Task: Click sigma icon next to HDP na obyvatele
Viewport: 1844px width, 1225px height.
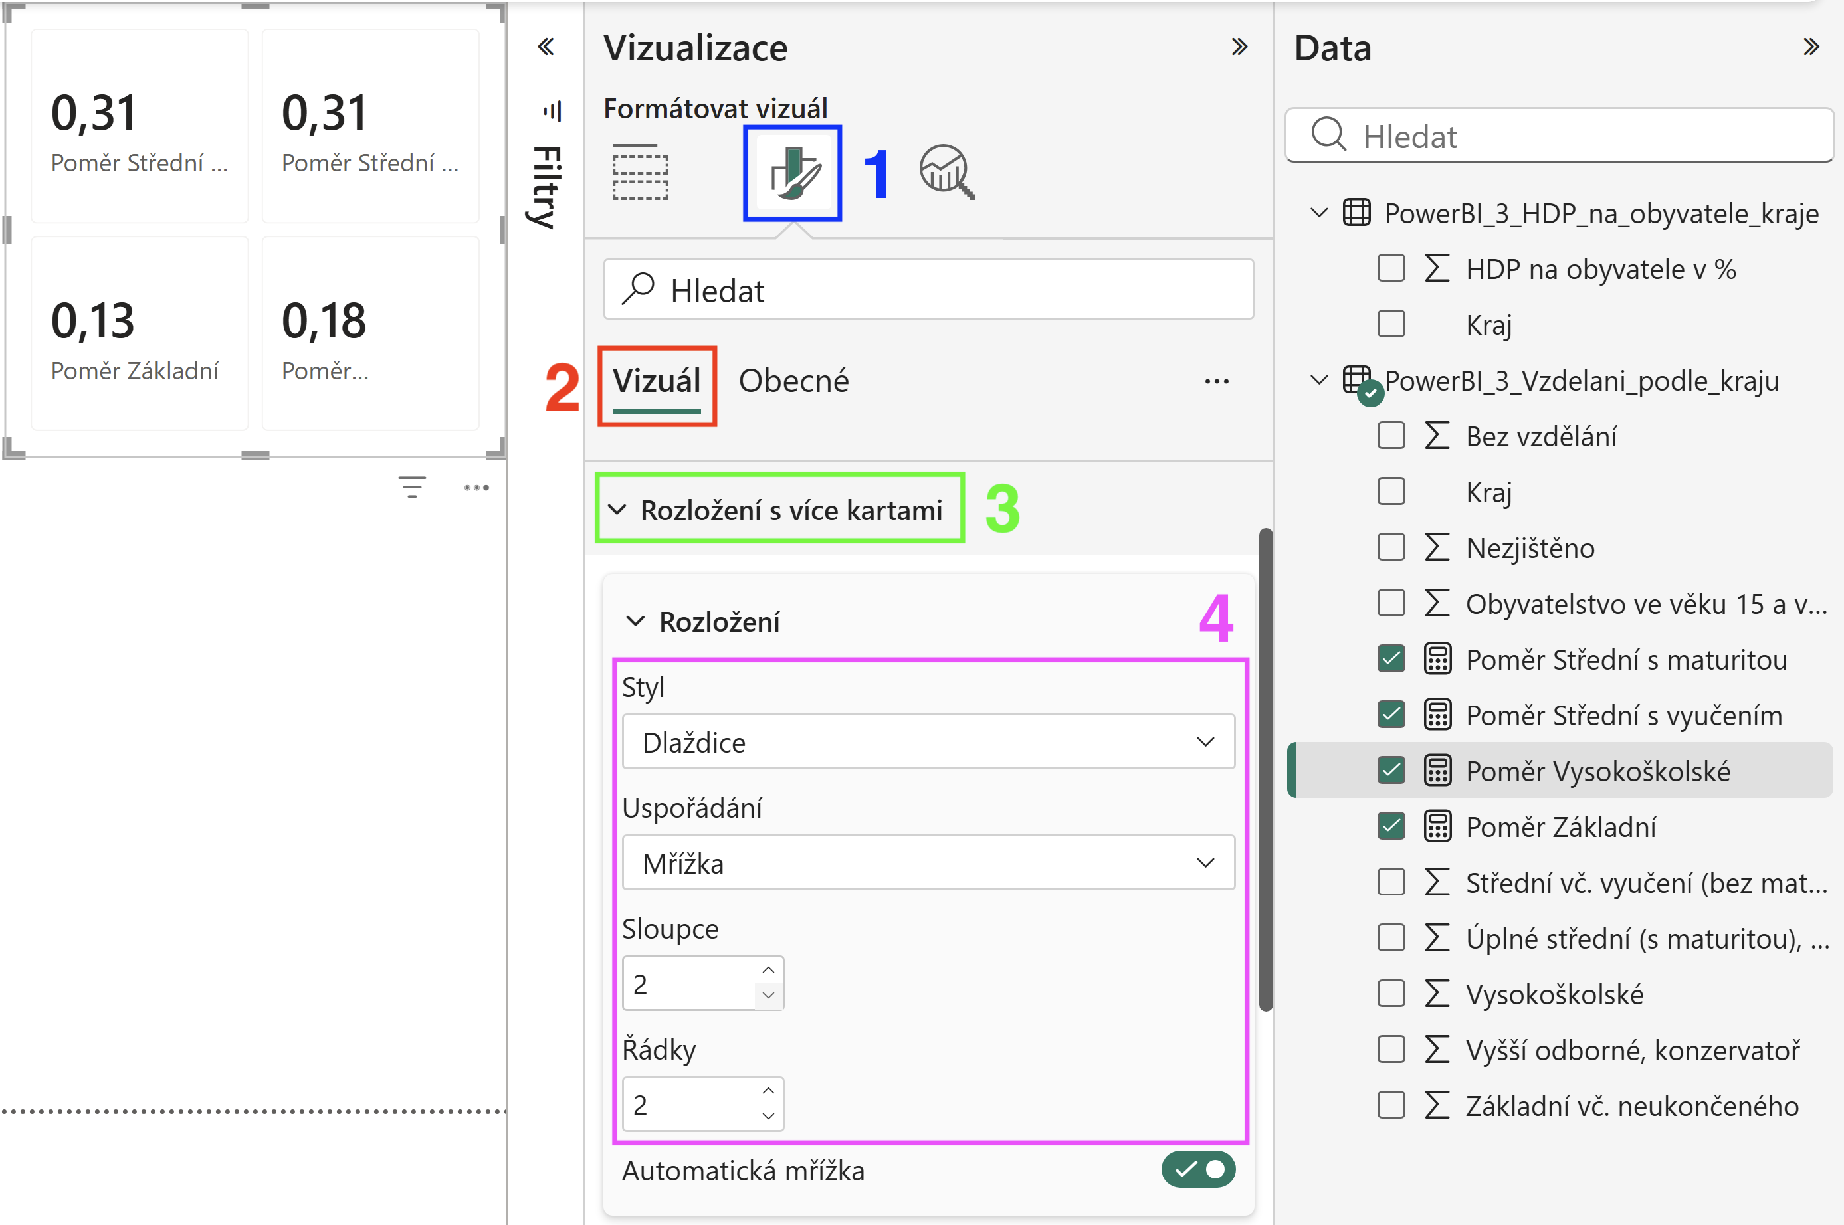Action: click(x=1437, y=268)
